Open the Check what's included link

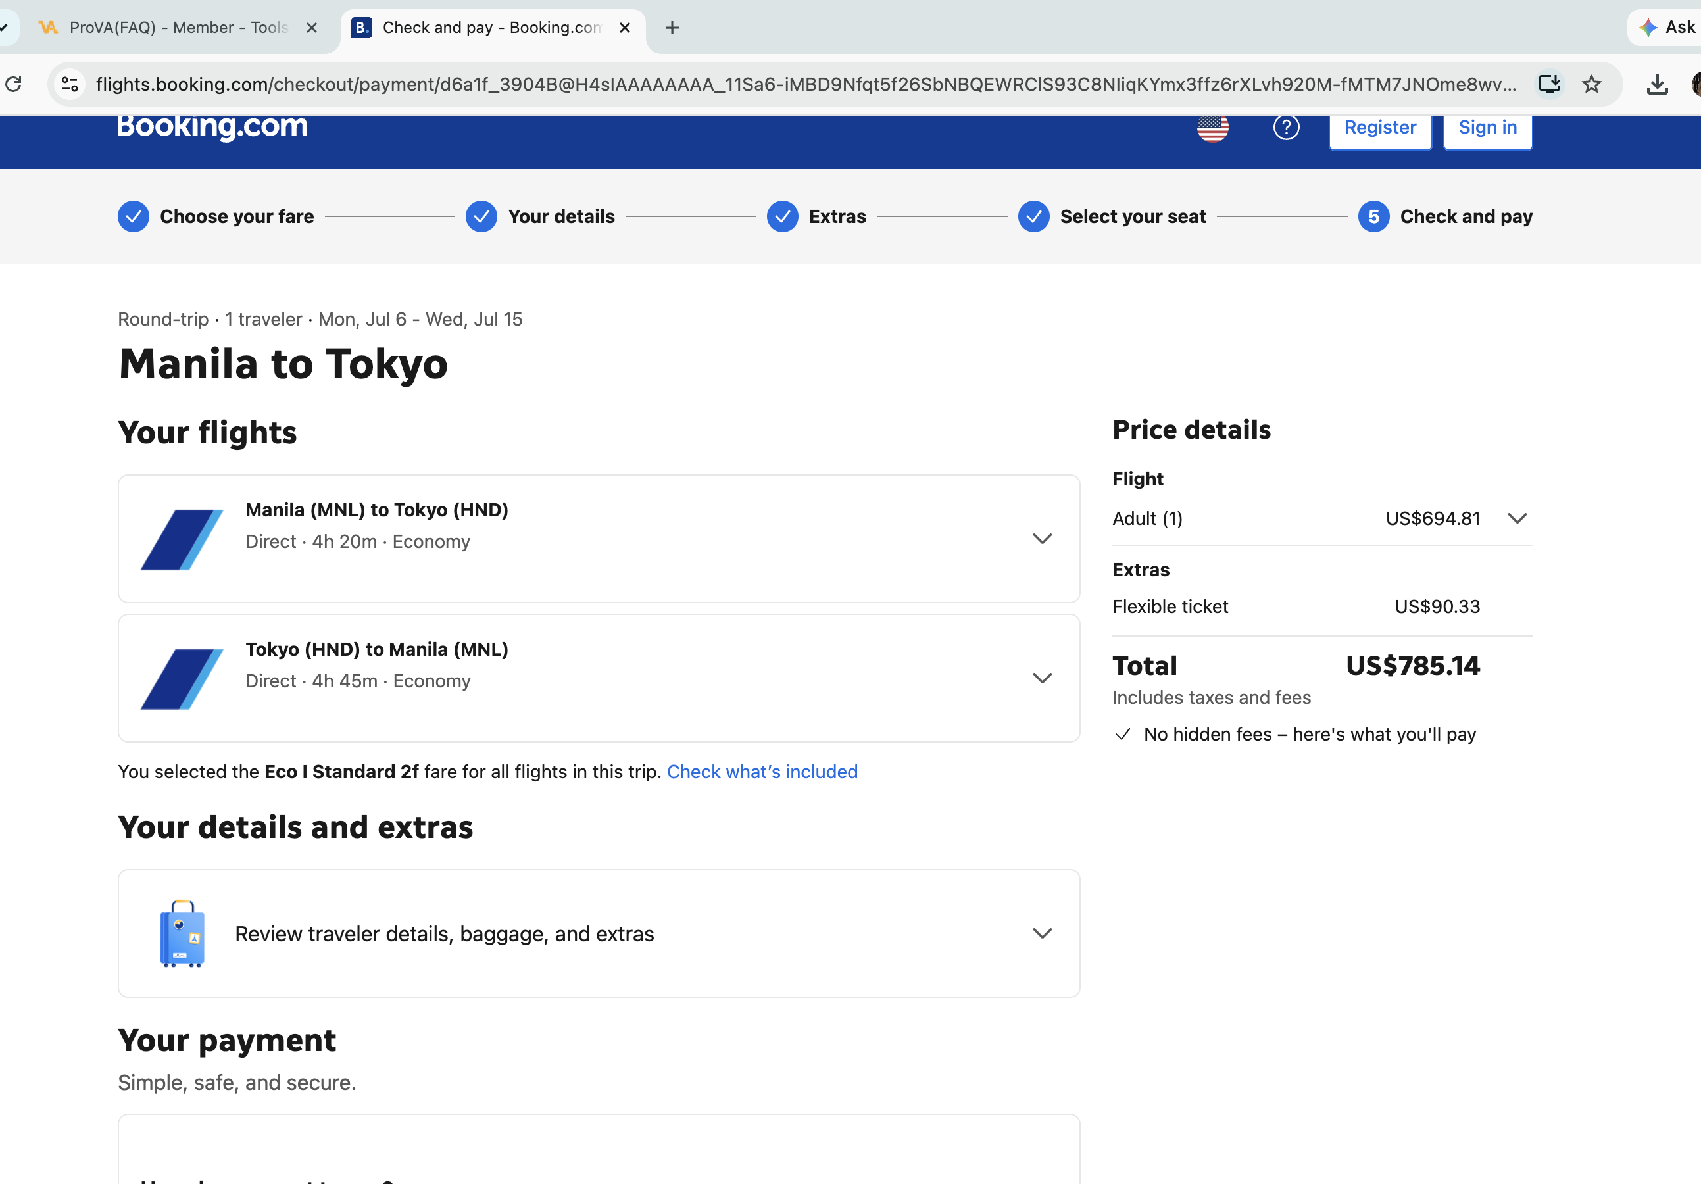[x=762, y=772]
